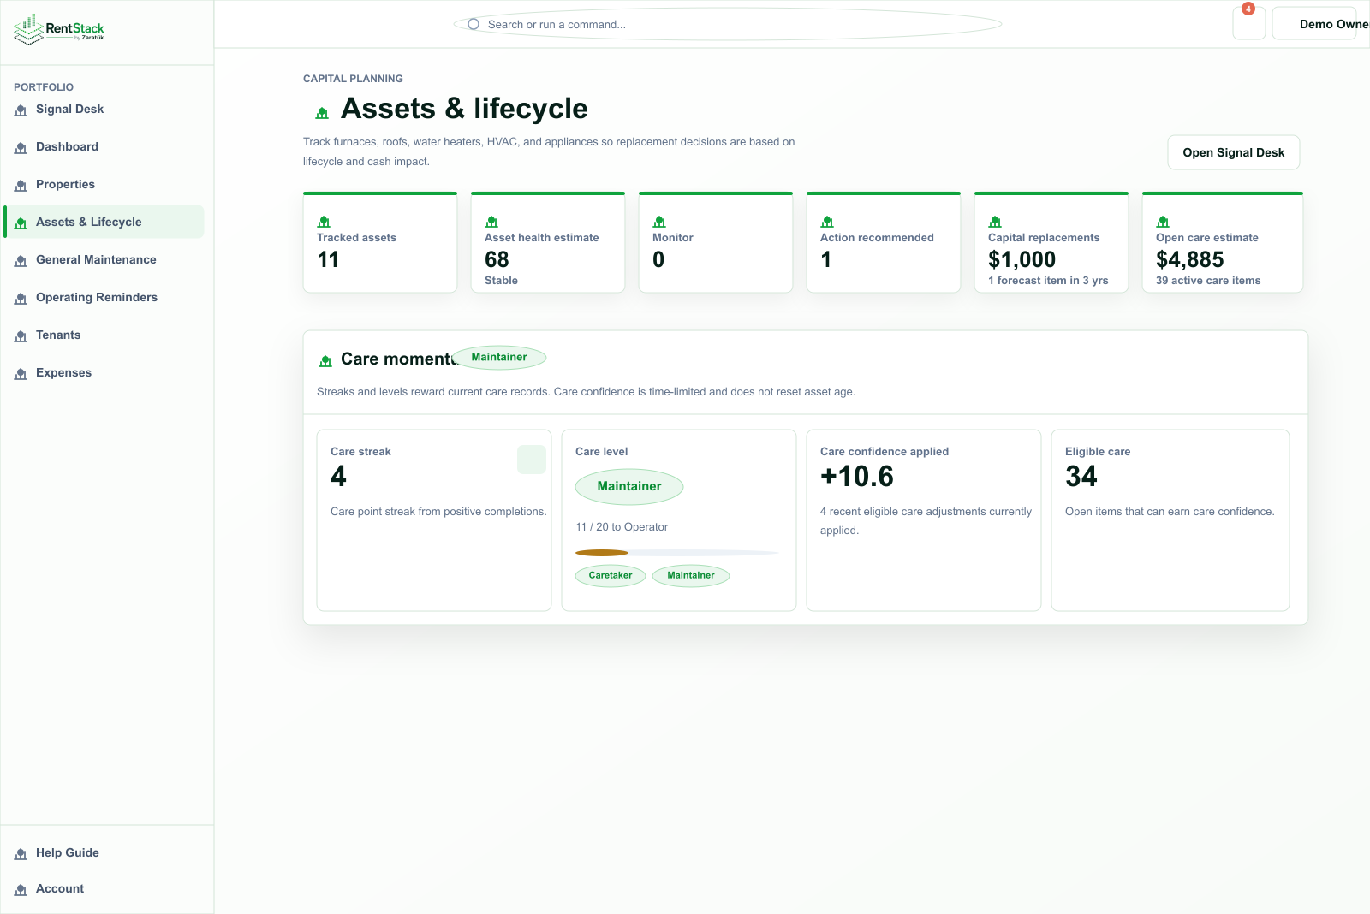The image size is (1370, 914).
Task: Open the Tracked assets card showing 11
Action: pos(380,243)
